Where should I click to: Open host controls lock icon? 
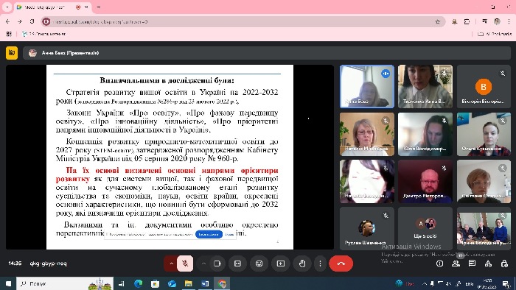504,264
